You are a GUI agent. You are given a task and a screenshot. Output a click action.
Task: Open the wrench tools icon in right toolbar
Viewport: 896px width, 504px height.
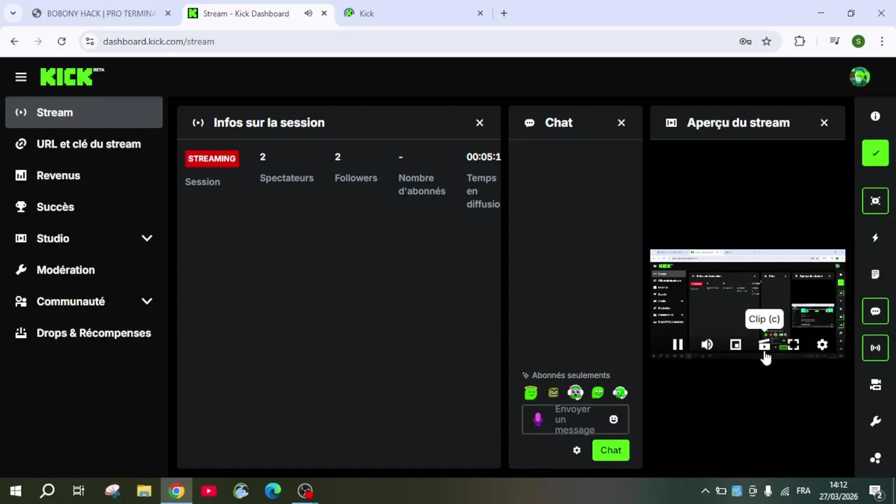[x=875, y=421]
